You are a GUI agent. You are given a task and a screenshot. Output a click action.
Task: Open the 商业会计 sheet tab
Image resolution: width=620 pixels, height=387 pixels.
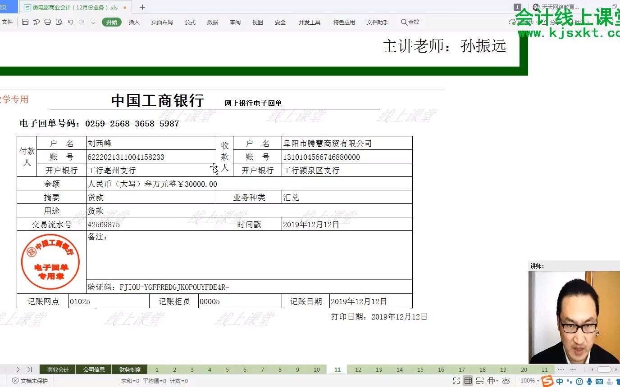click(x=58, y=369)
